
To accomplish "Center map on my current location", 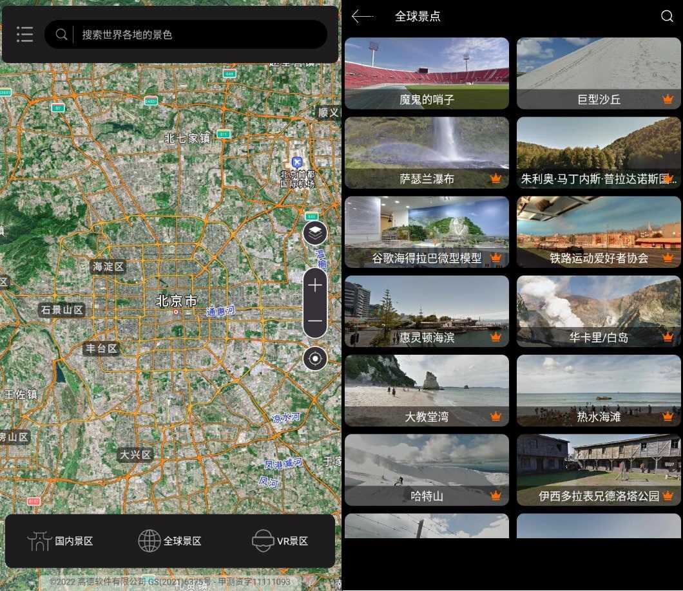I will coord(315,359).
